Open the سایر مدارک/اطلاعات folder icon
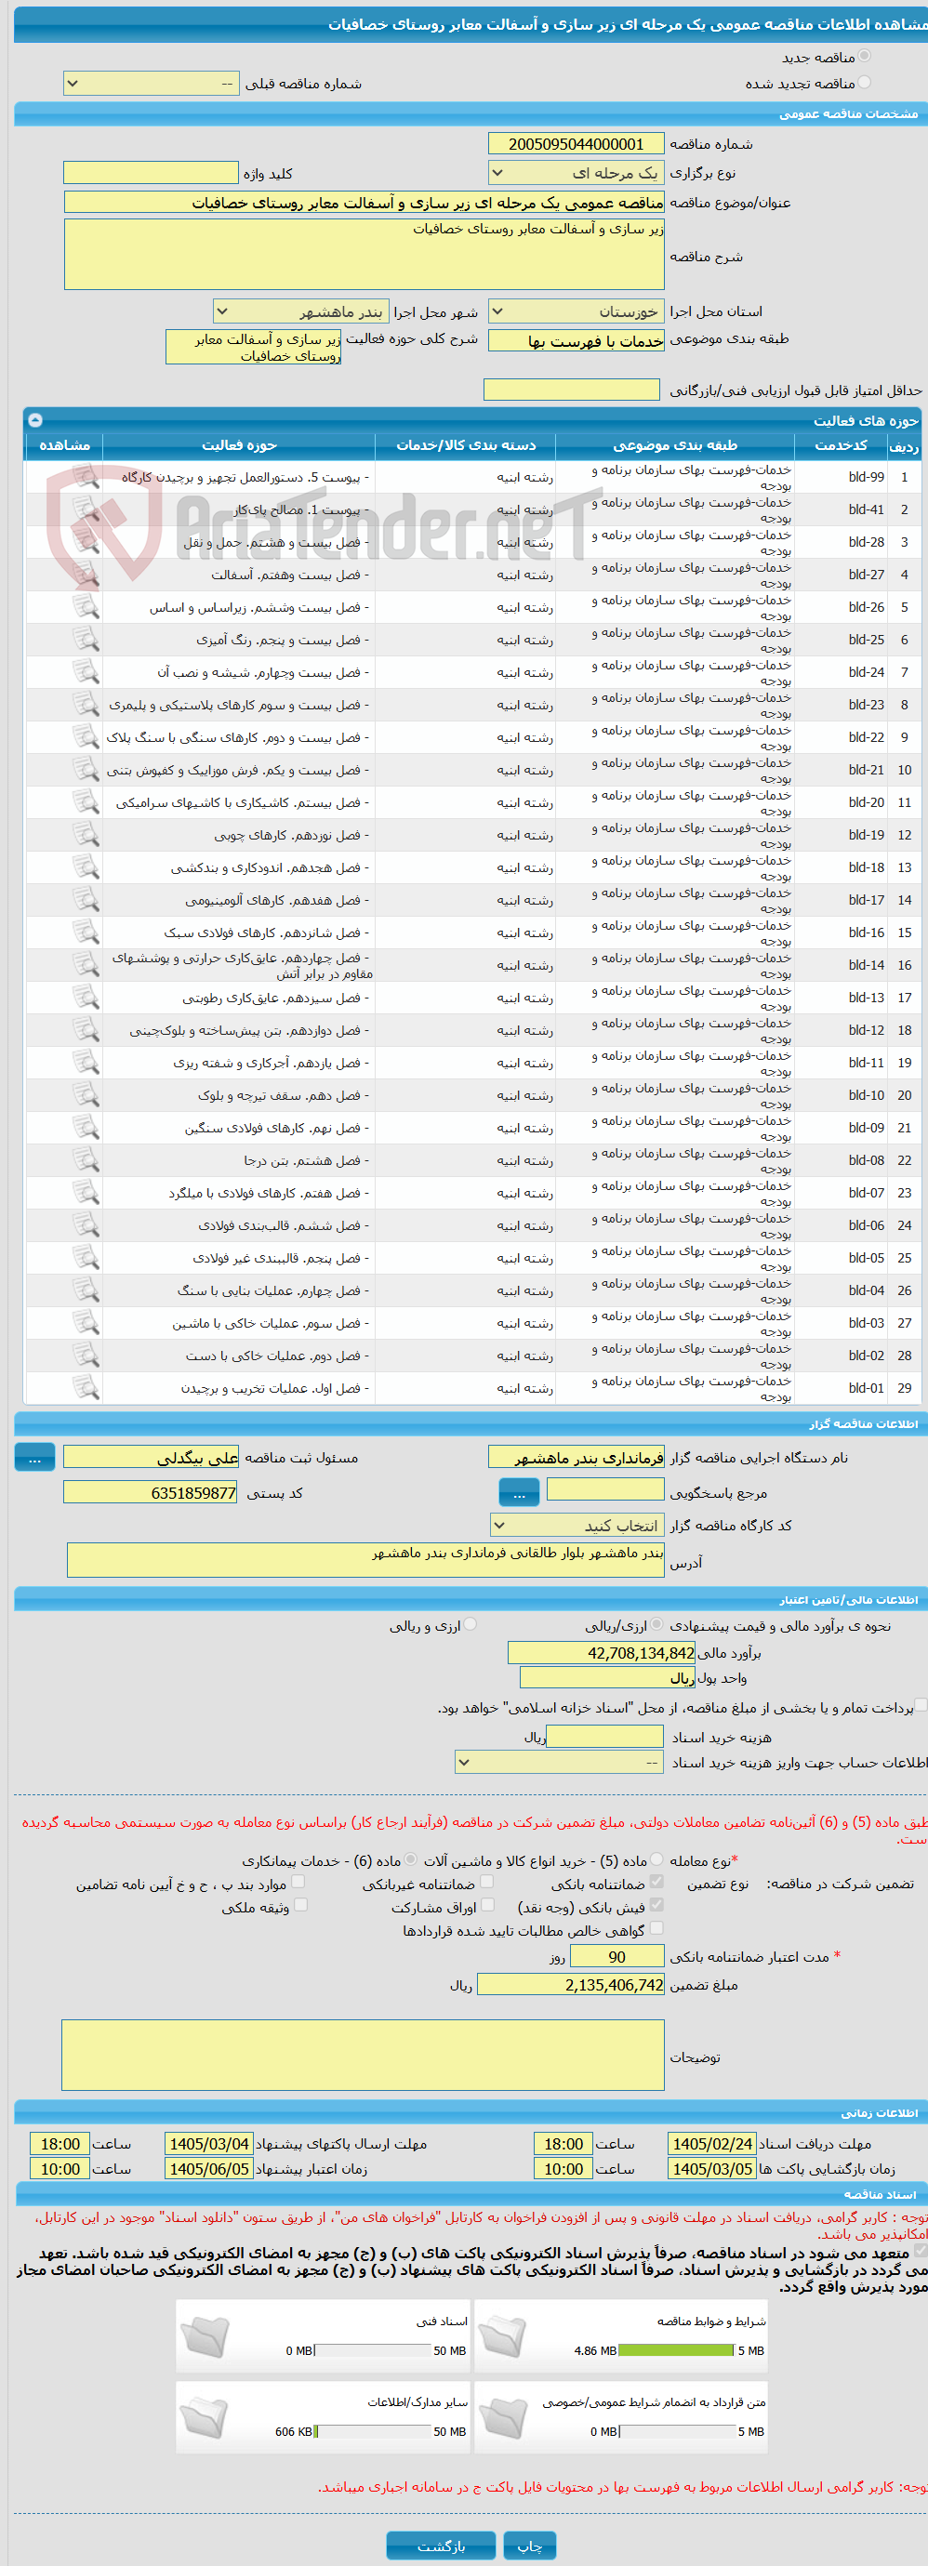 [x=206, y=2417]
